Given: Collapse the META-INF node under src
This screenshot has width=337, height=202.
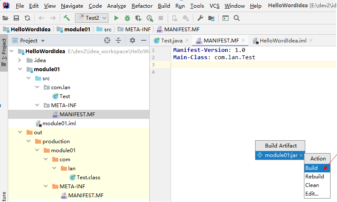Looking at the screenshot, I should click(x=37, y=105).
